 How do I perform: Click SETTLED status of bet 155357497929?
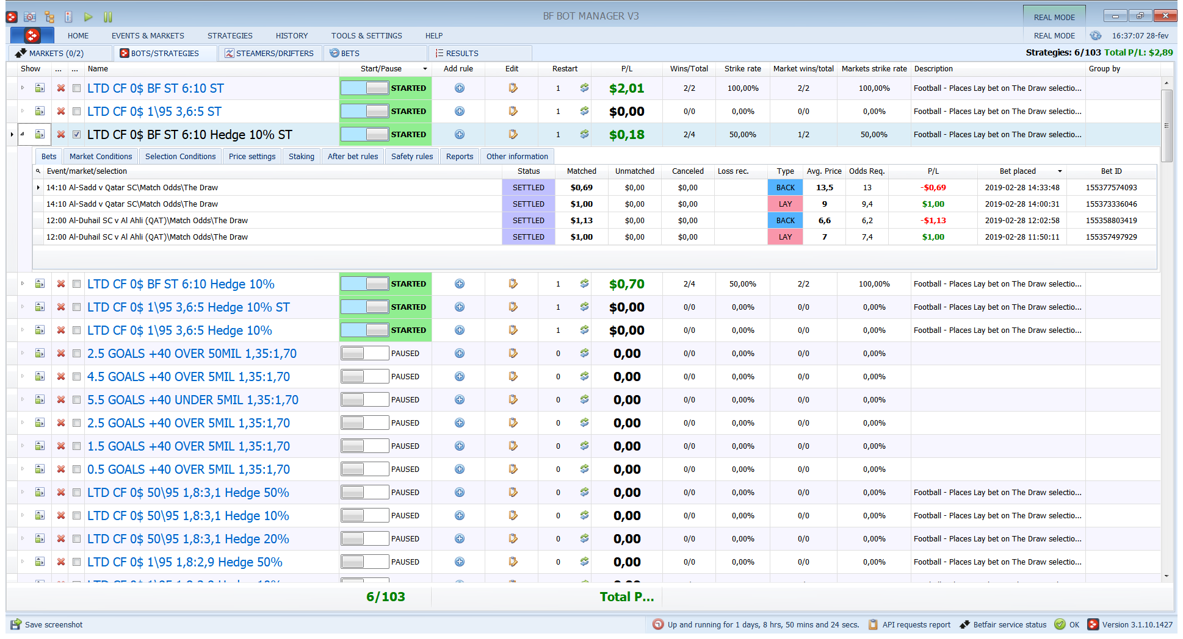pos(529,237)
